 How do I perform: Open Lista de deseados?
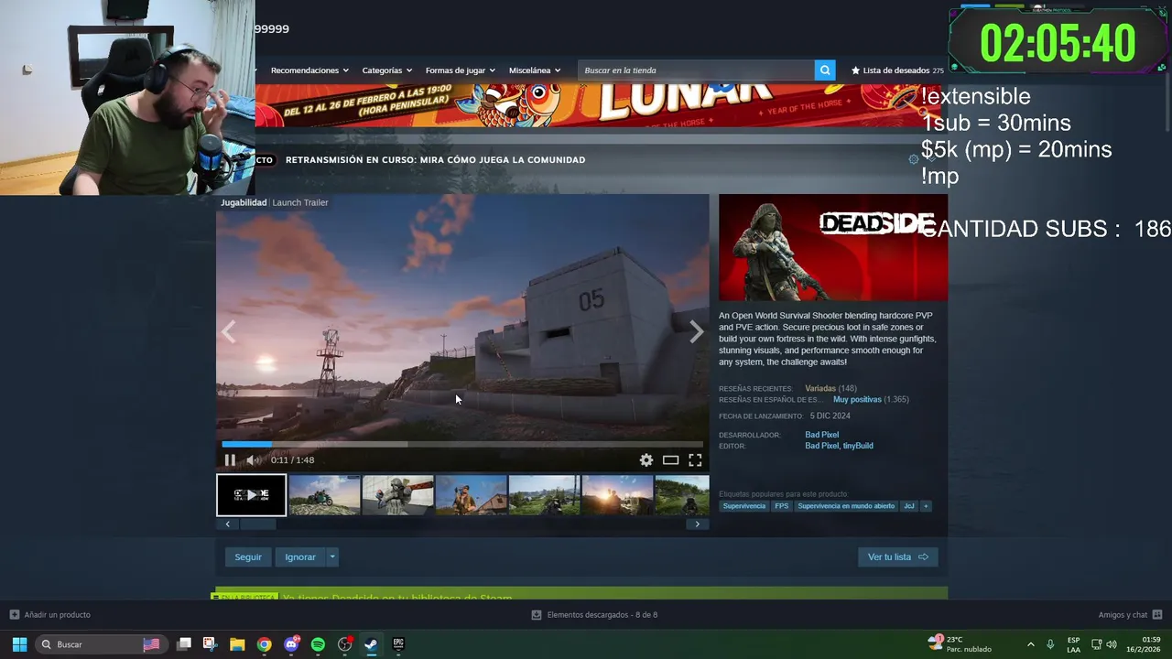tap(897, 70)
